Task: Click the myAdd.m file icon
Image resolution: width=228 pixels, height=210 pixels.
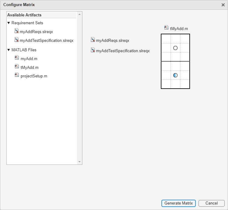Action: click(x=17, y=58)
